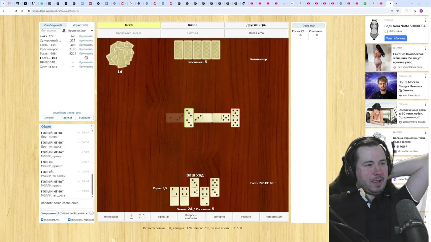The image size is (431, 242).
Task: Click the chat scrollbar thumb
Action: point(92,184)
